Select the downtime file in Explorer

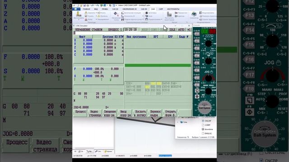pyautogui.click(x=207, y=129)
